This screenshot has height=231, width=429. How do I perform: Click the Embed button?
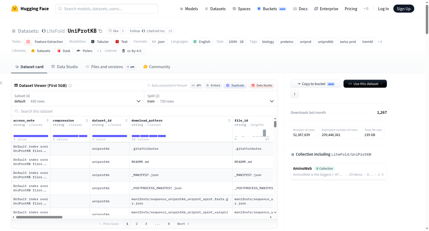pos(213,85)
